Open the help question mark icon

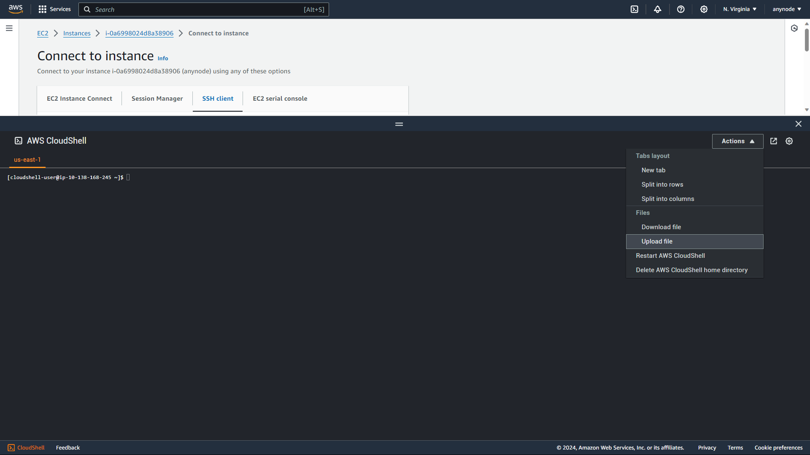(680, 9)
